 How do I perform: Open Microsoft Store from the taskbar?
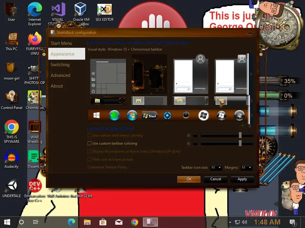(x=103, y=222)
